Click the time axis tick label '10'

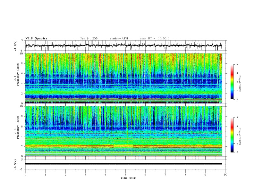click(x=225, y=175)
